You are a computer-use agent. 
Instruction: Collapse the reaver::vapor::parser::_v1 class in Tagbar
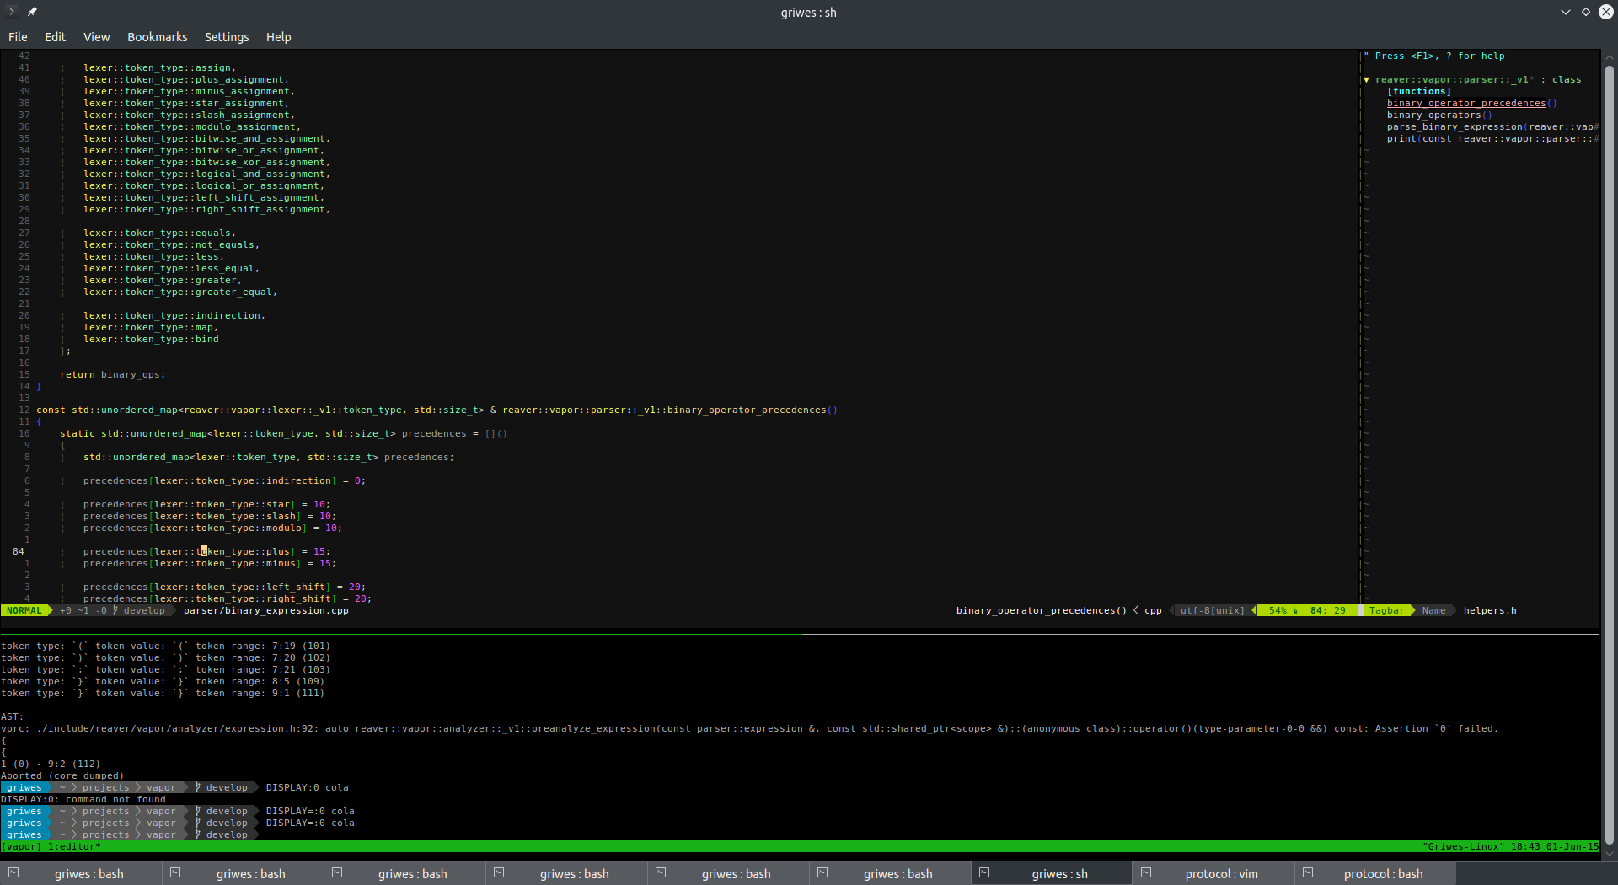click(x=1366, y=80)
